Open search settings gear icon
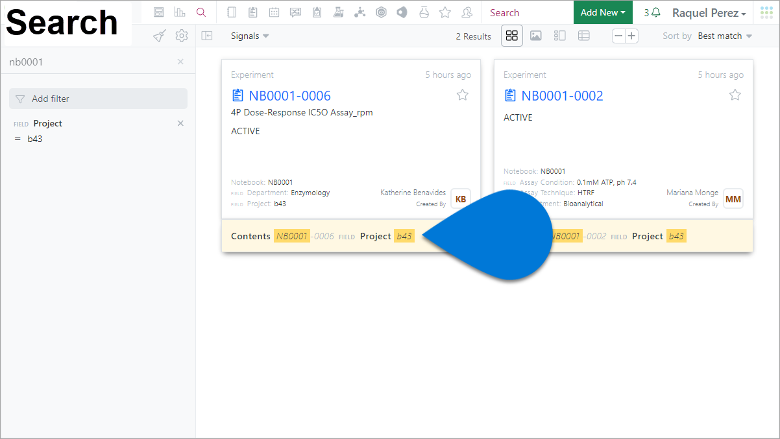 182,36
